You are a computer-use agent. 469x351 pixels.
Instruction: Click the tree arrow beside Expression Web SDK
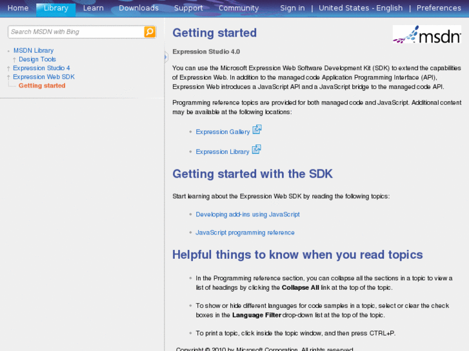tap(8, 77)
